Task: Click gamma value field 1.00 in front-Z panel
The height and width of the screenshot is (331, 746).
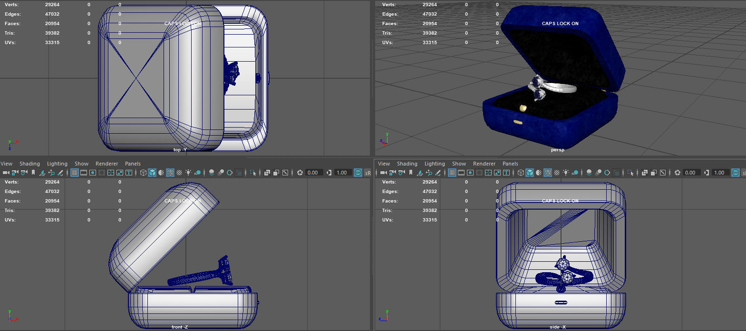Action: point(343,173)
